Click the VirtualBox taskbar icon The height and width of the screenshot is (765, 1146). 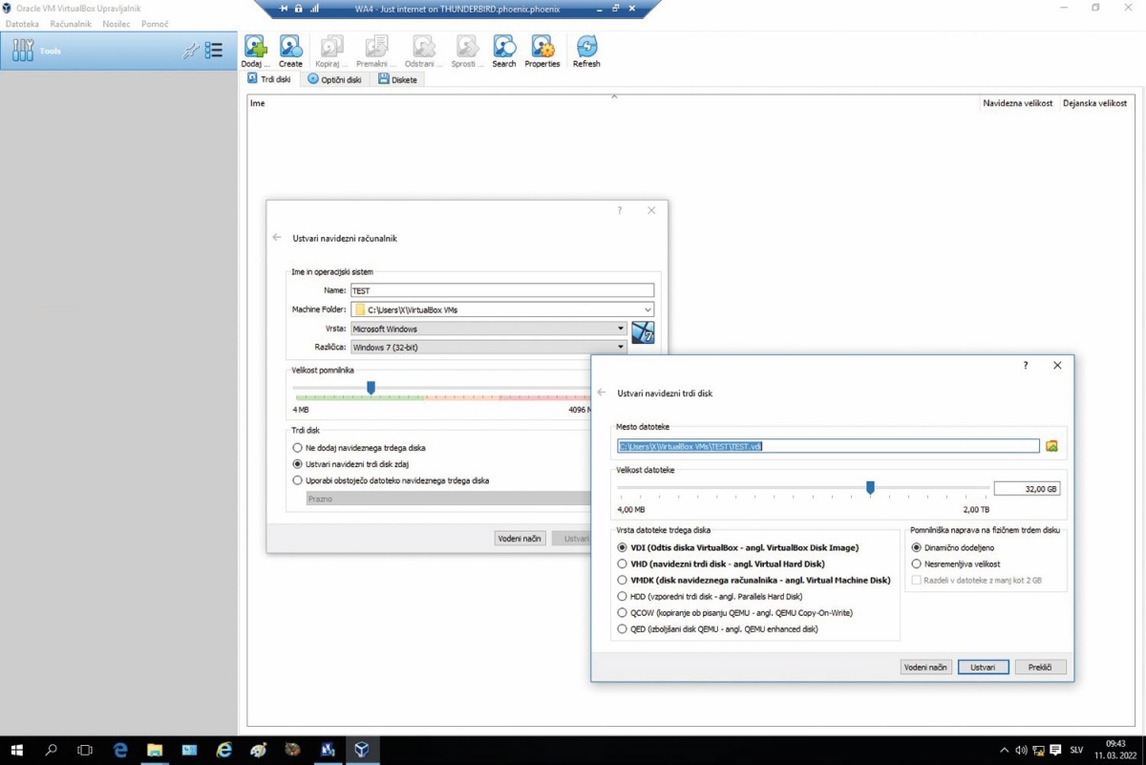tap(361, 751)
